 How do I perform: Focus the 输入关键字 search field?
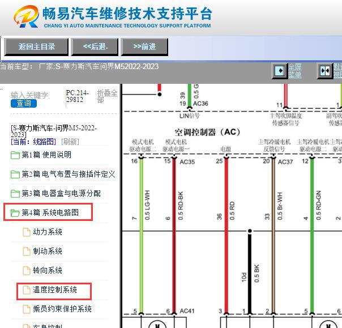(30, 95)
